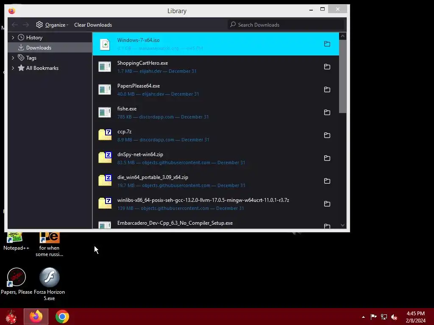The image size is (434, 325).
Task: Select the 'for when some russi...' desktop icon
Action: 49,245
